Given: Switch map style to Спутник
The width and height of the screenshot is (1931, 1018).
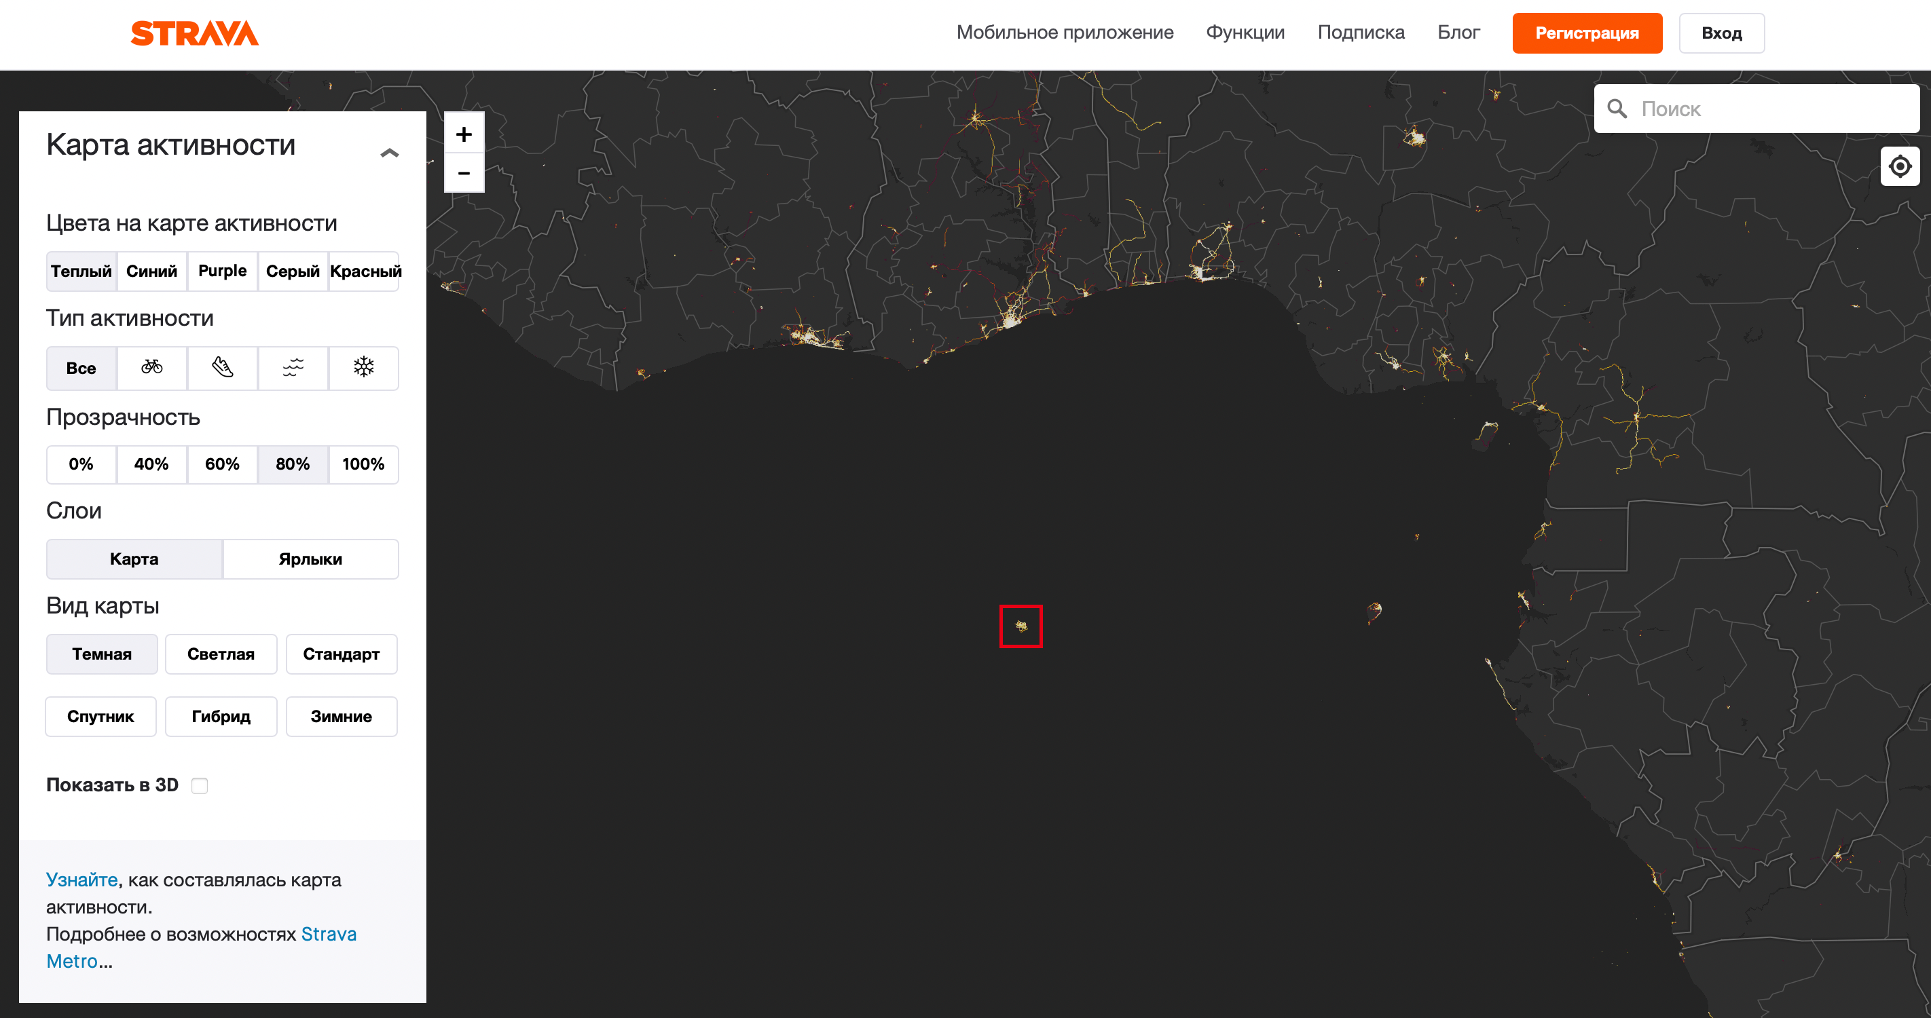Looking at the screenshot, I should coord(101,716).
